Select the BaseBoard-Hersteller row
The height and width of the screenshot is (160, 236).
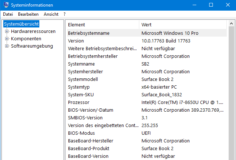[147, 141]
